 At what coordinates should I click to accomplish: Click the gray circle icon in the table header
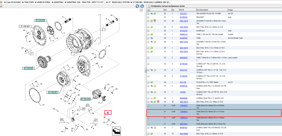coord(148,10)
